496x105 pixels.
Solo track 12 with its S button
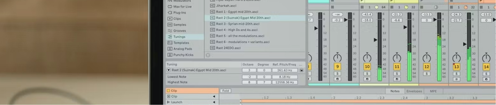427,74
